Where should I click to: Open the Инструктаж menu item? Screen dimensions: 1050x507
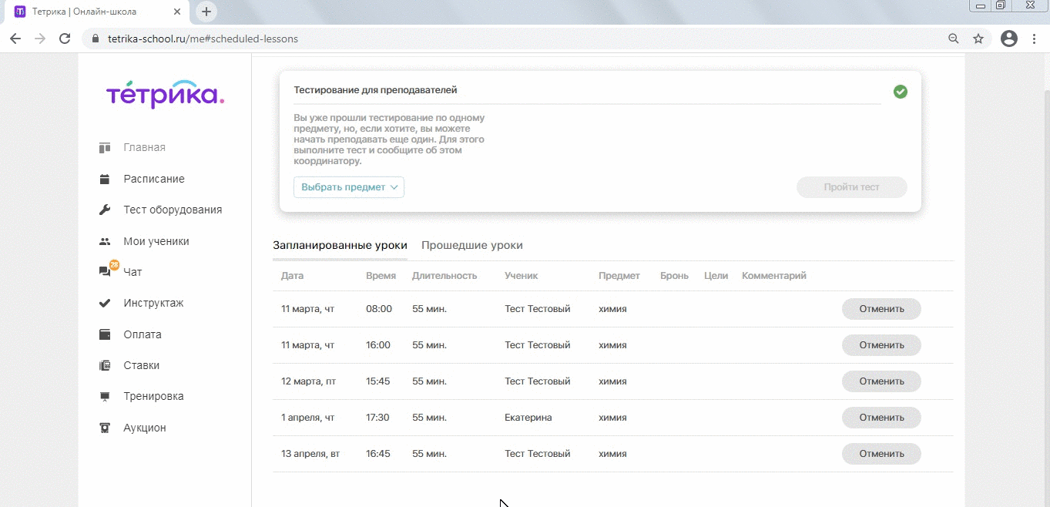(153, 303)
